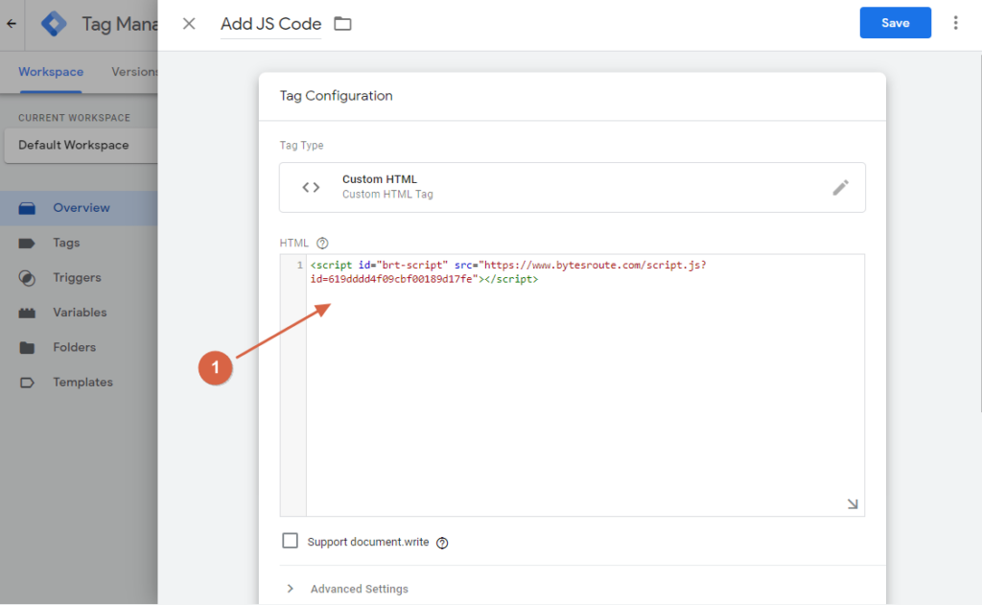The image size is (982, 605).
Task: Open the Default Workspace selector
Action: pos(81,146)
